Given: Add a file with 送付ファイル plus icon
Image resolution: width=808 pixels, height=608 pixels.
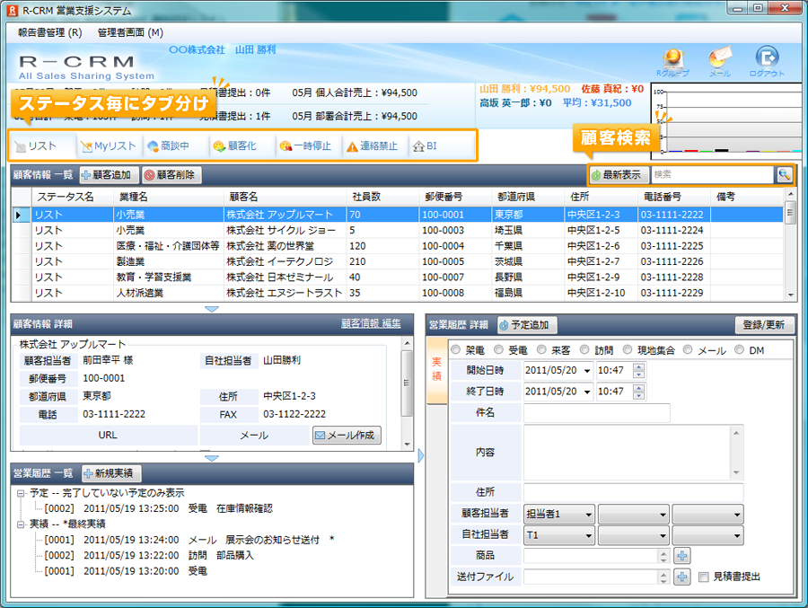Looking at the screenshot, I should click(x=681, y=577).
